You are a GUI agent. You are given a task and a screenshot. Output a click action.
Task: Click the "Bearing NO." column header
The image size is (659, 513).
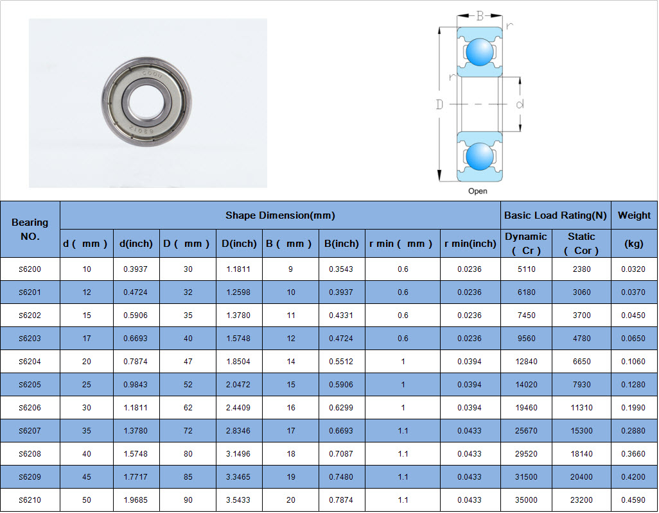pyautogui.click(x=30, y=229)
